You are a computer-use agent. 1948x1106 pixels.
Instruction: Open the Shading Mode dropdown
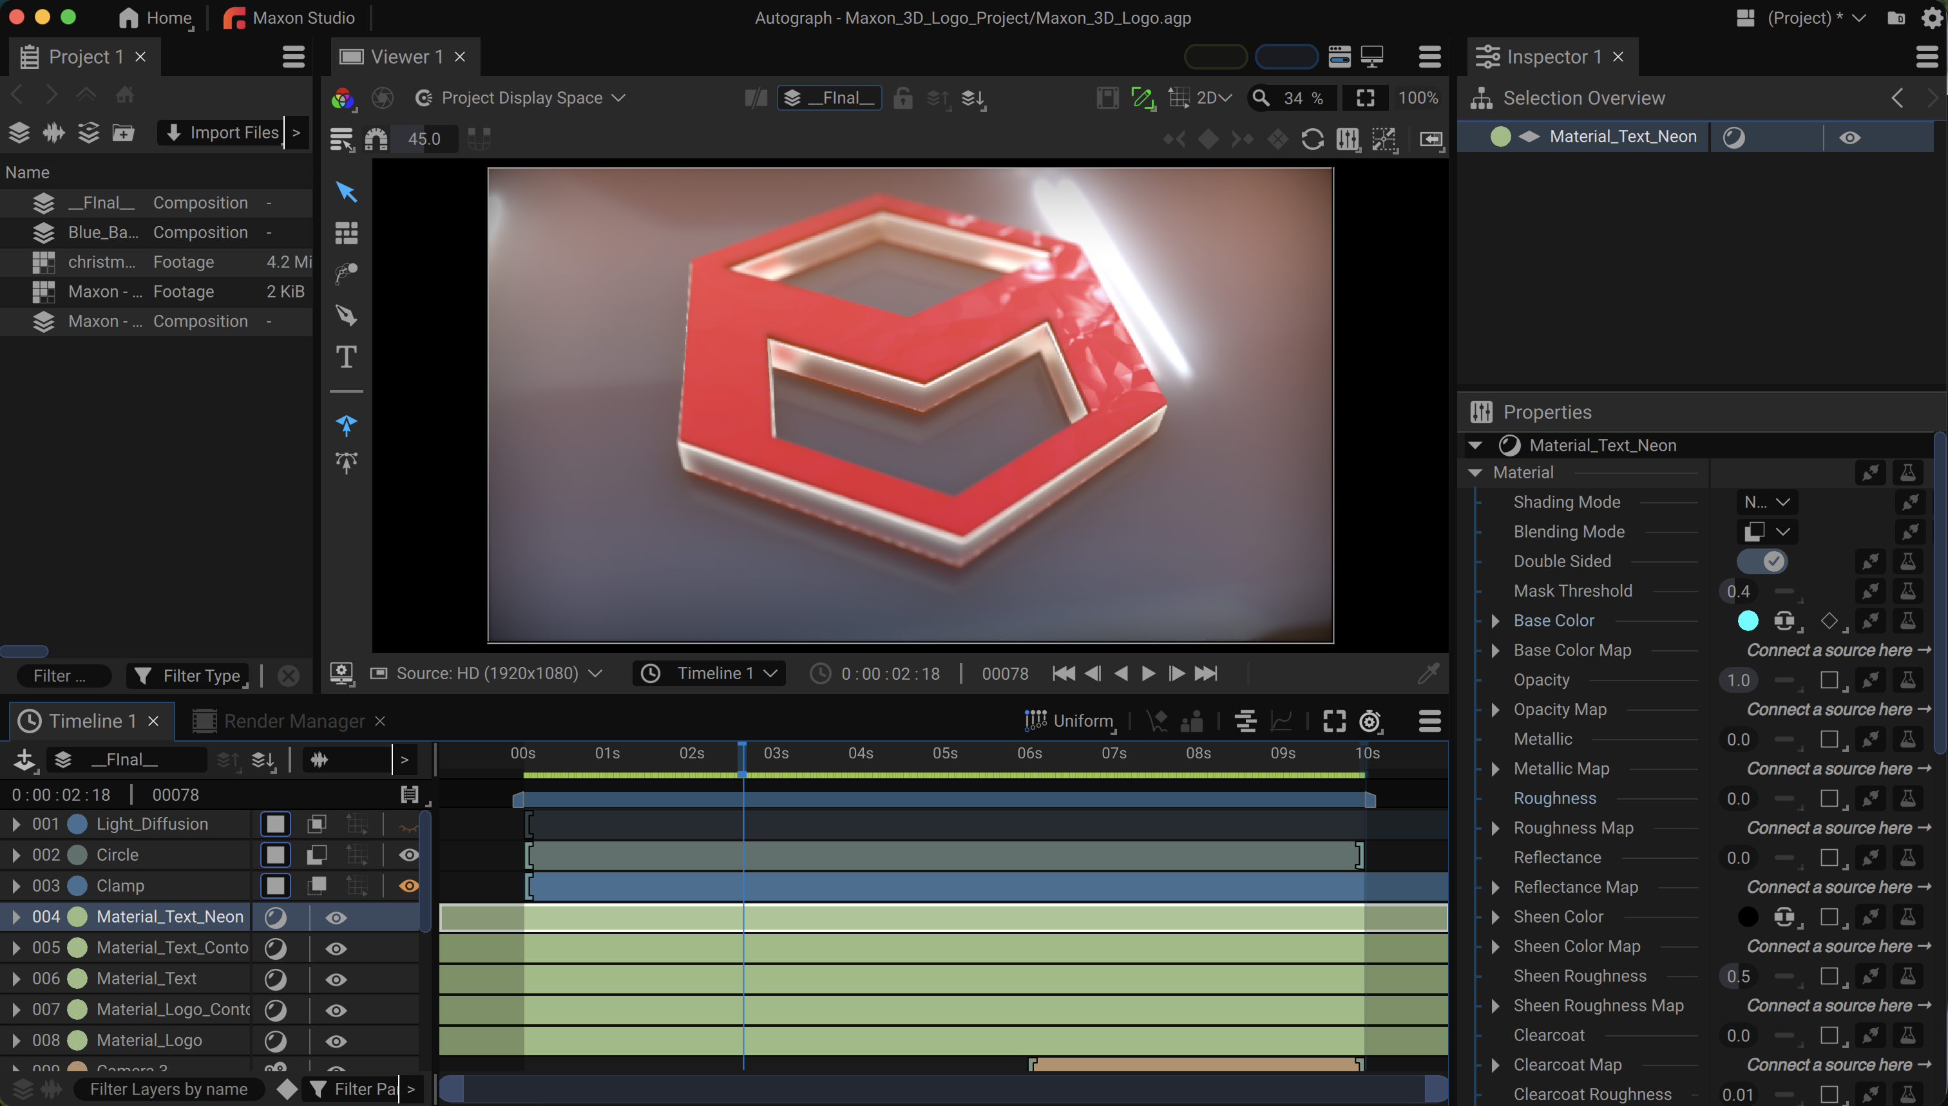point(1767,502)
